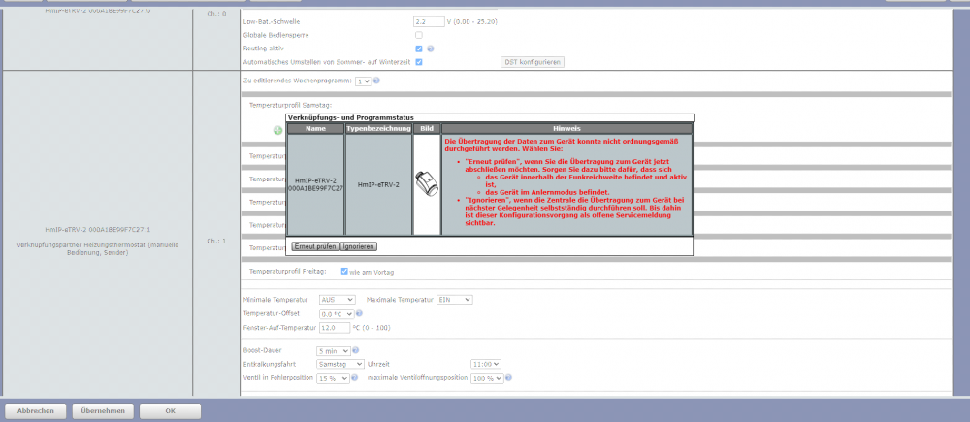Click the HmIP-eTRV-2 device image in dialog
The height and width of the screenshot is (422, 970).
[x=426, y=184]
